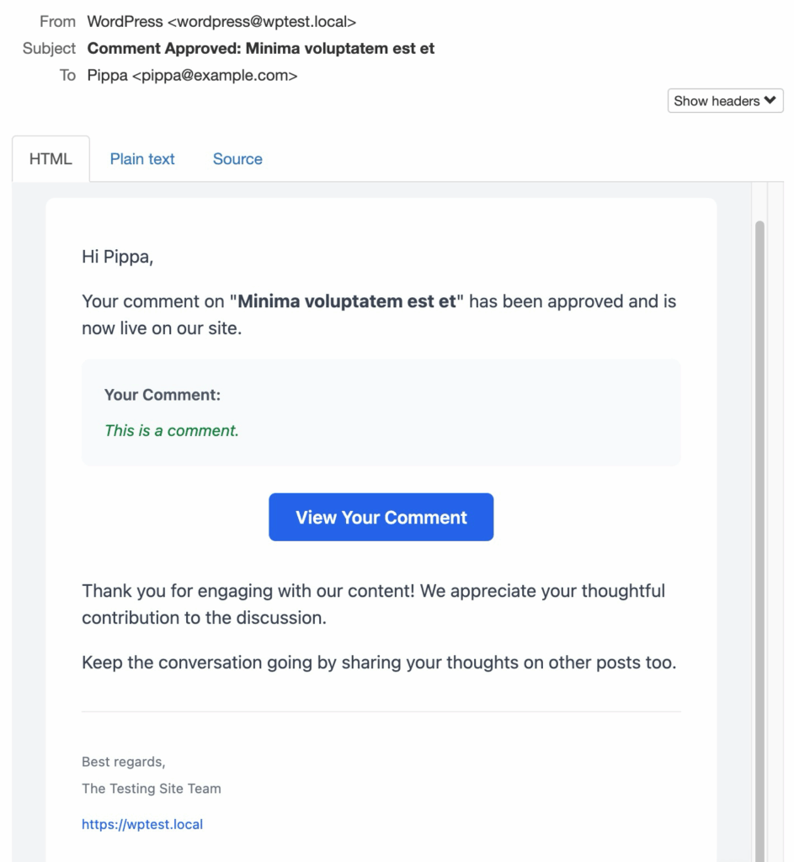Switch to the HTML tab
This screenshot has width=794, height=862.
coord(51,159)
